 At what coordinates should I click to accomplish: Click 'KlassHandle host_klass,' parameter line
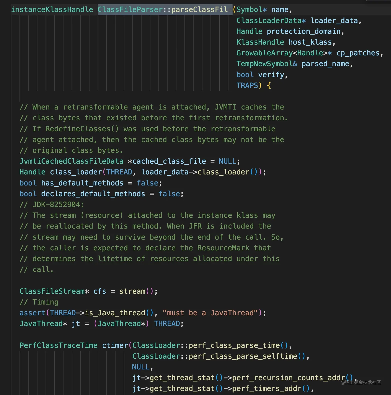[286, 42]
